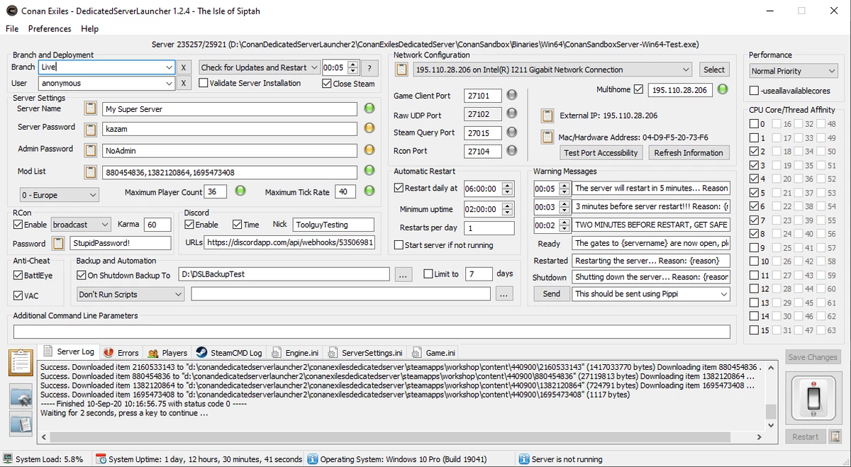Click clipboard icon beside Server Password
Screen dimensions: 851x467
(90, 130)
